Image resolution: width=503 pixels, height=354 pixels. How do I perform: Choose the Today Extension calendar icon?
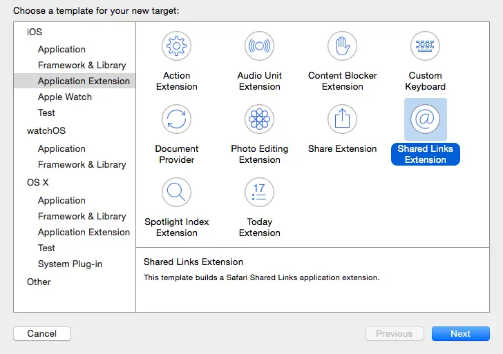(x=260, y=193)
